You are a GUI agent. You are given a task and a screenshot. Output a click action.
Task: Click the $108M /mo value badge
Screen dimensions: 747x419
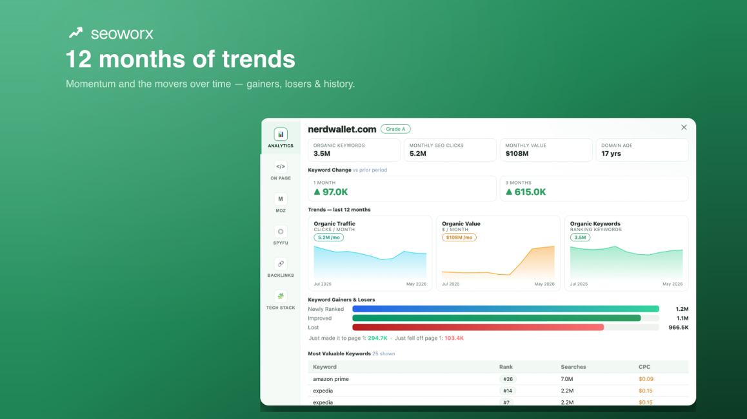[459, 237]
